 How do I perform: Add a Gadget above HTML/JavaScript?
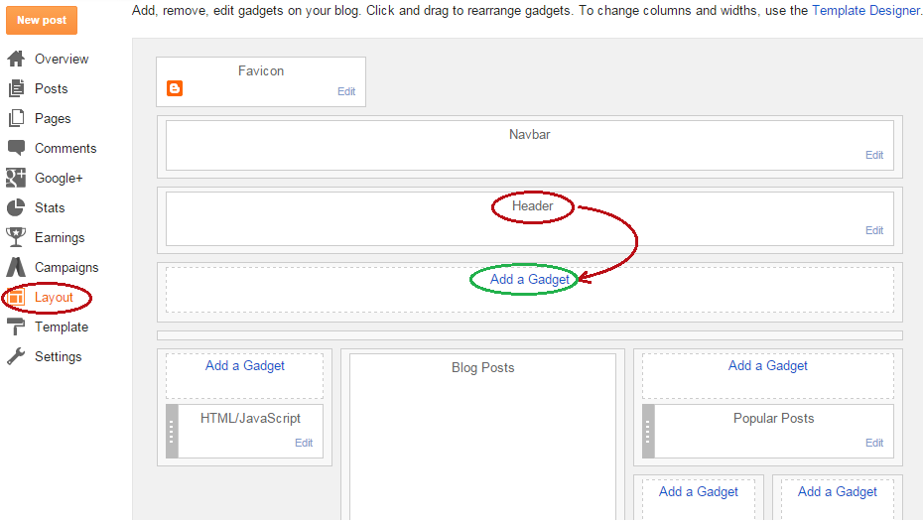pos(245,366)
